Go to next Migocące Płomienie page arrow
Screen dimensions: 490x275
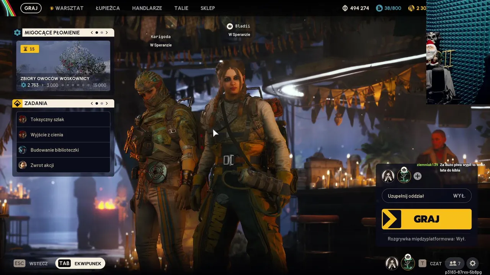point(107,33)
